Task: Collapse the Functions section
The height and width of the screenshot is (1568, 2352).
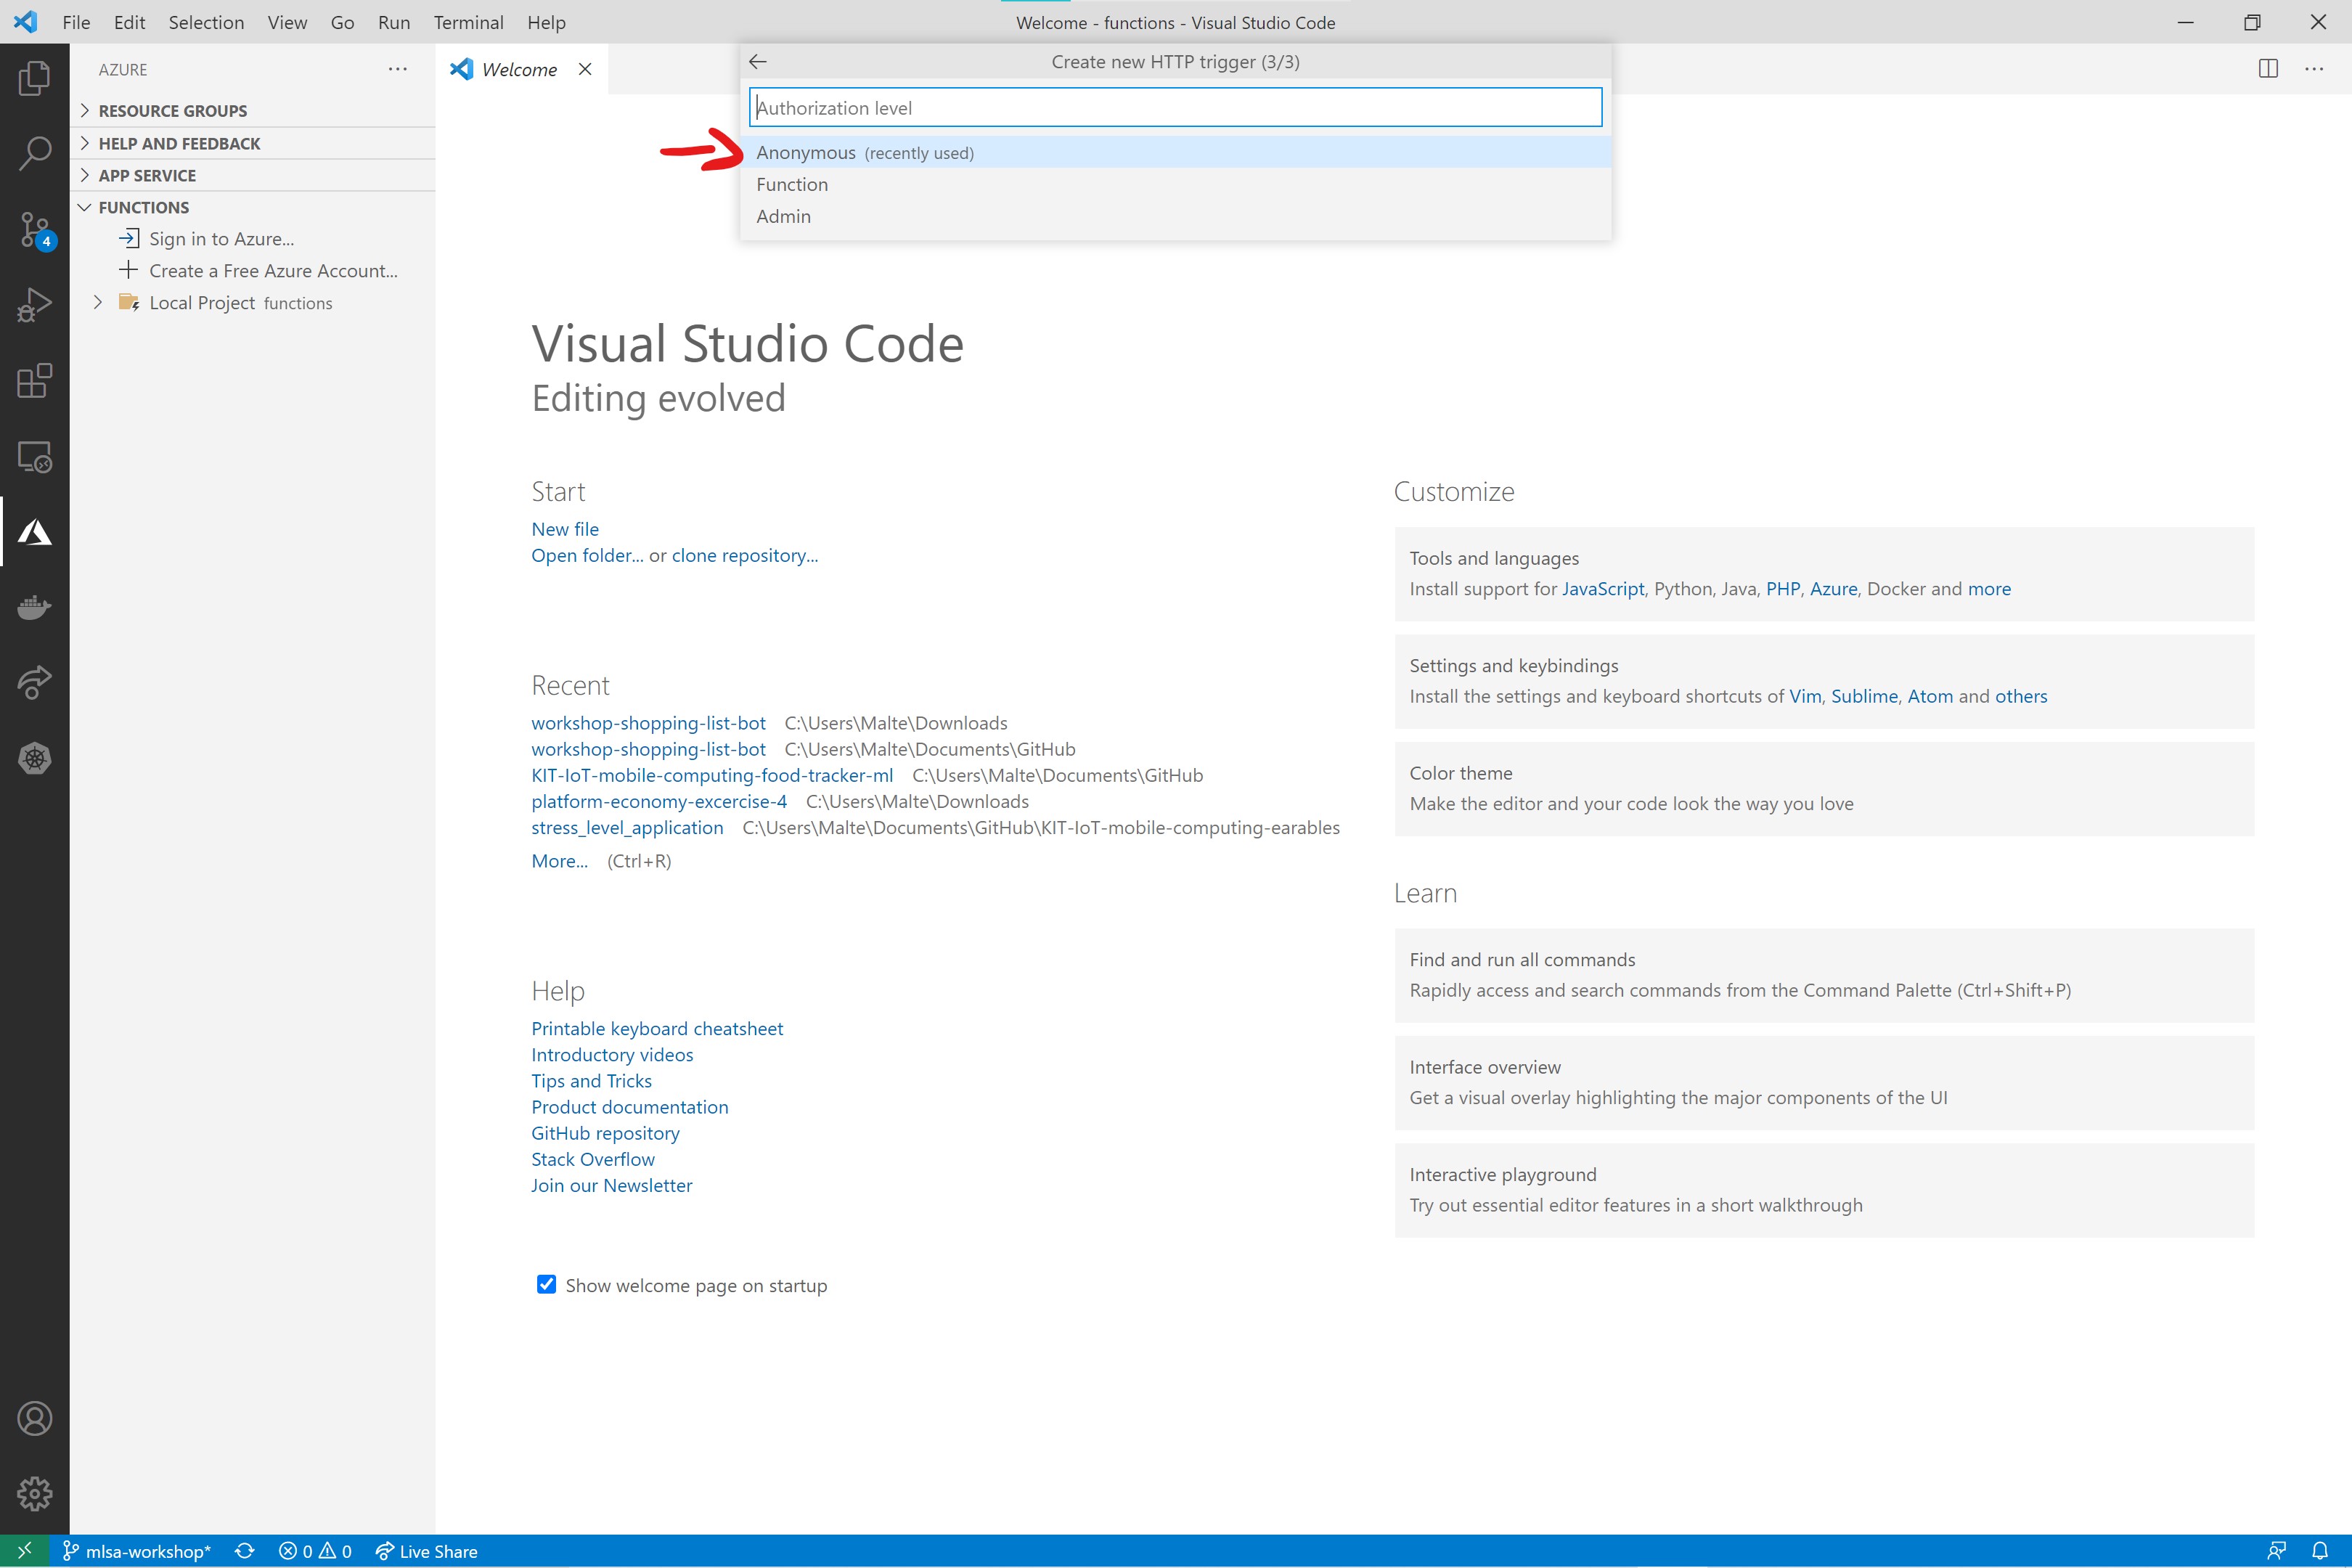Action: [x=253, y=207]
